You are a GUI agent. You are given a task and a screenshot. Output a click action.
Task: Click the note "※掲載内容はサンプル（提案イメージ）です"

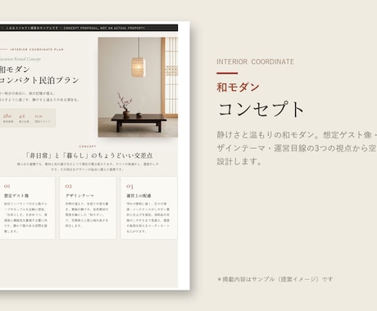[275, 279]
